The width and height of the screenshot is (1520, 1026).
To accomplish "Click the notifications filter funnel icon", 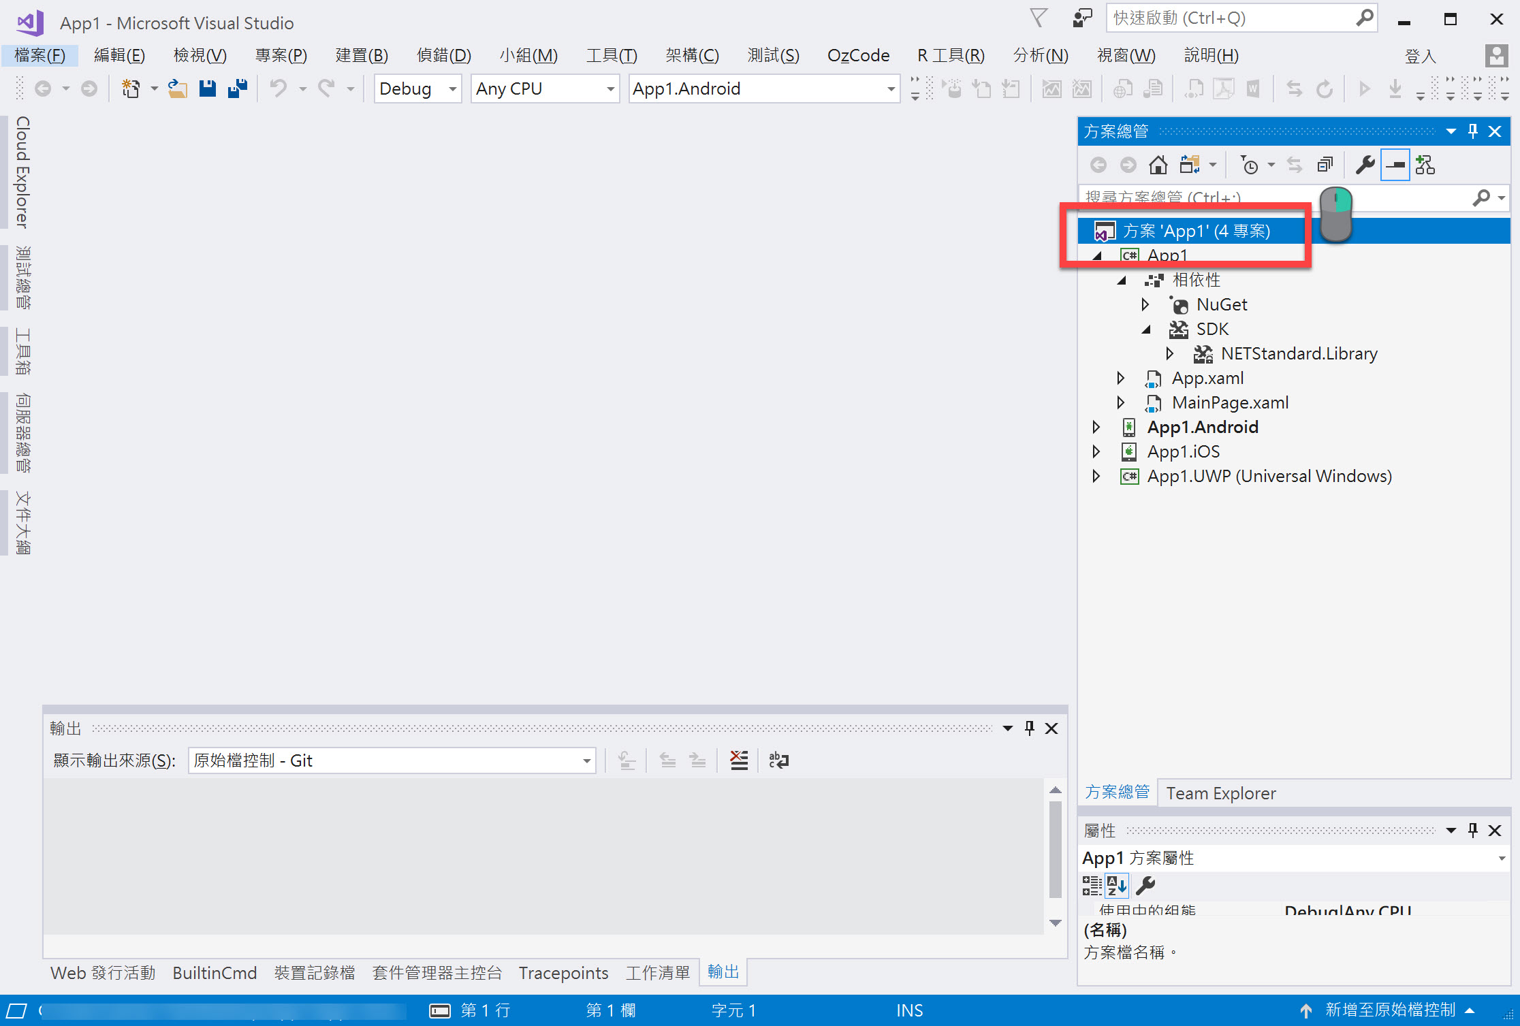I will coord(1039,18).
